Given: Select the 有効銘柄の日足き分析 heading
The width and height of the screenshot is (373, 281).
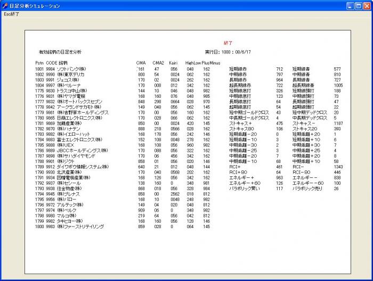Looking at the screenshot, I should [x=60, y=52].
